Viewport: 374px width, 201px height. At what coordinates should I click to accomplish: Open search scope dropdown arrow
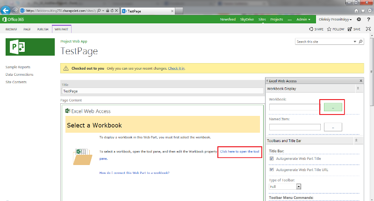pos(355,42)
